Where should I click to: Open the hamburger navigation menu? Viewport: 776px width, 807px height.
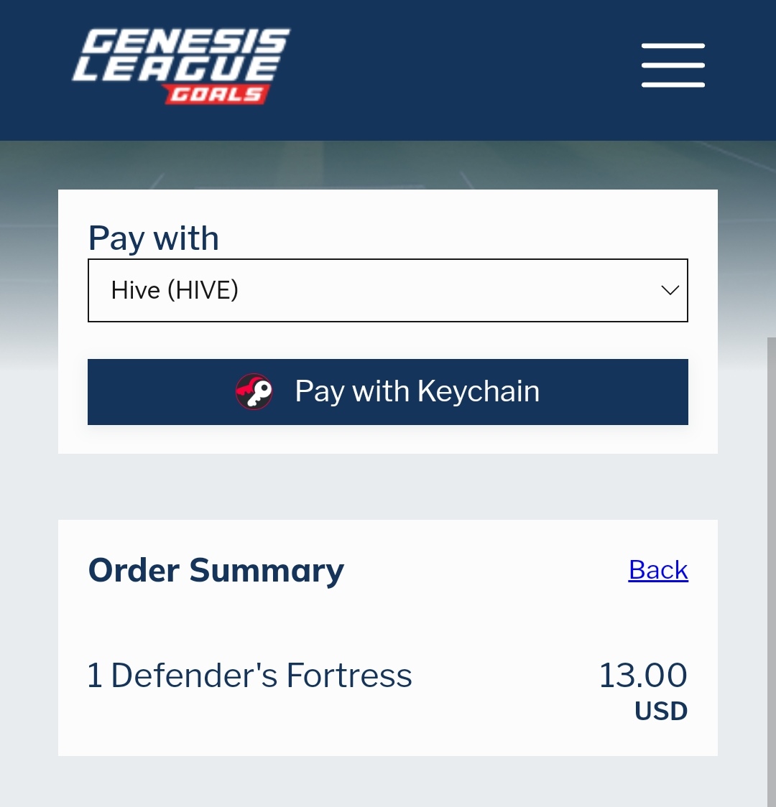[x=673, y=65]
